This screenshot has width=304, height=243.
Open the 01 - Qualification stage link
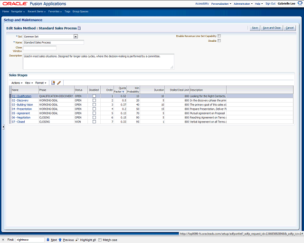coord(21,96)
